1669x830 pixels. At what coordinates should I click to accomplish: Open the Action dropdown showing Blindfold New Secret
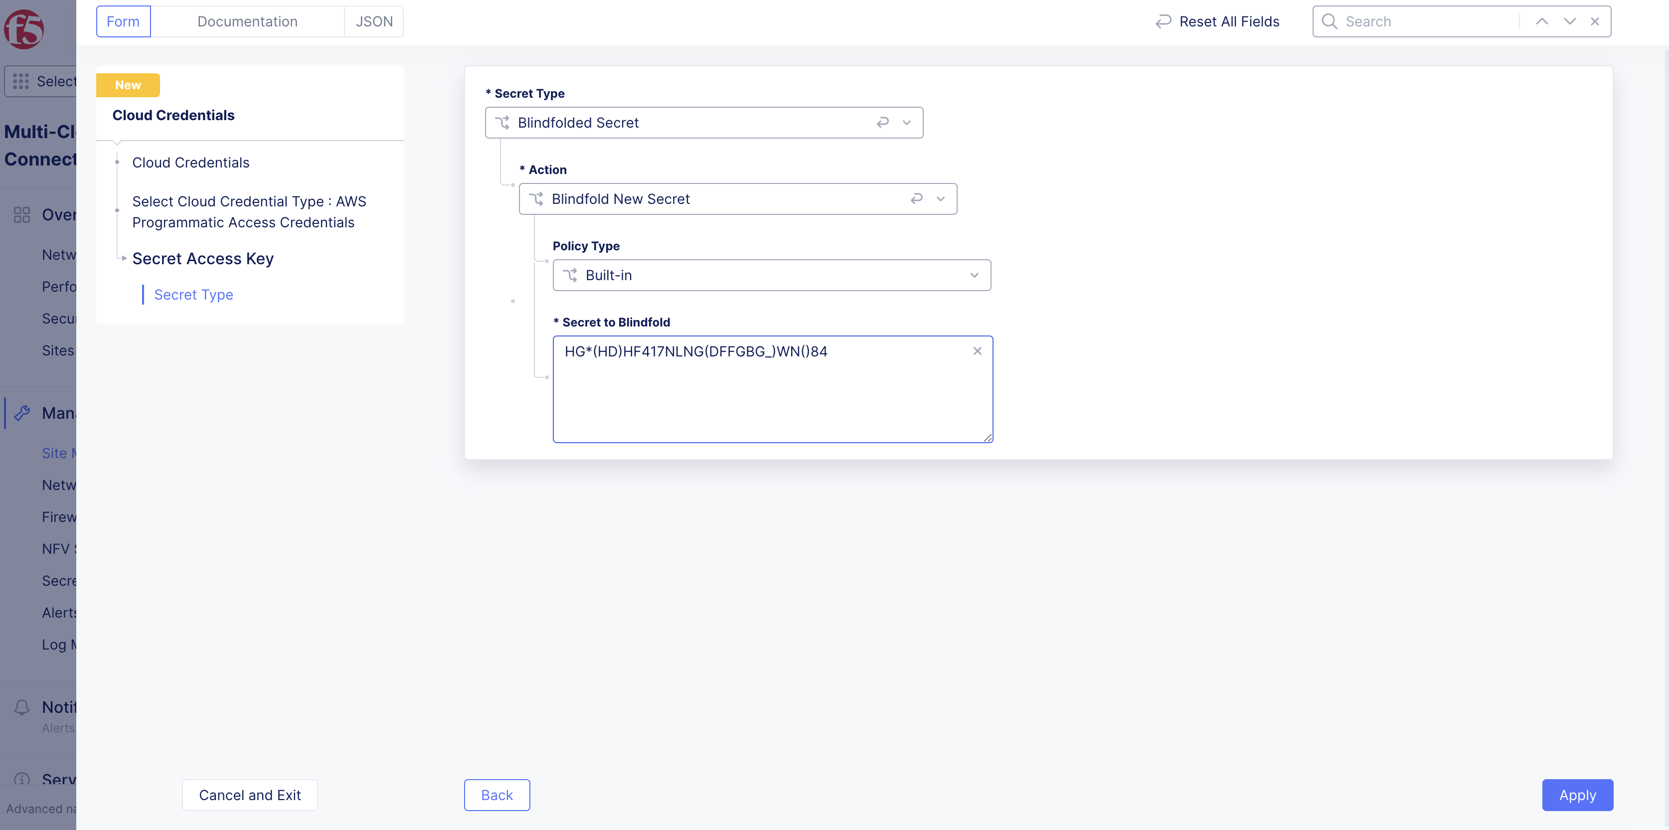(940, 198)
